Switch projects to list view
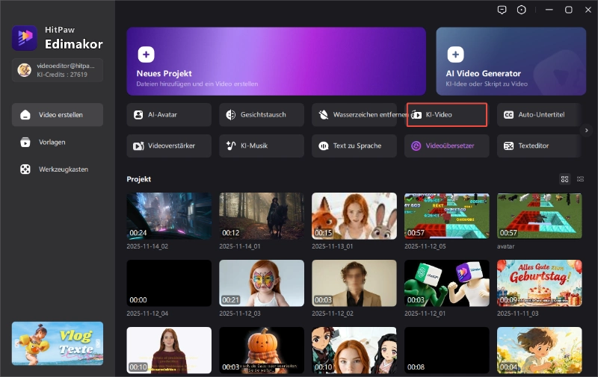 [581, 179]
